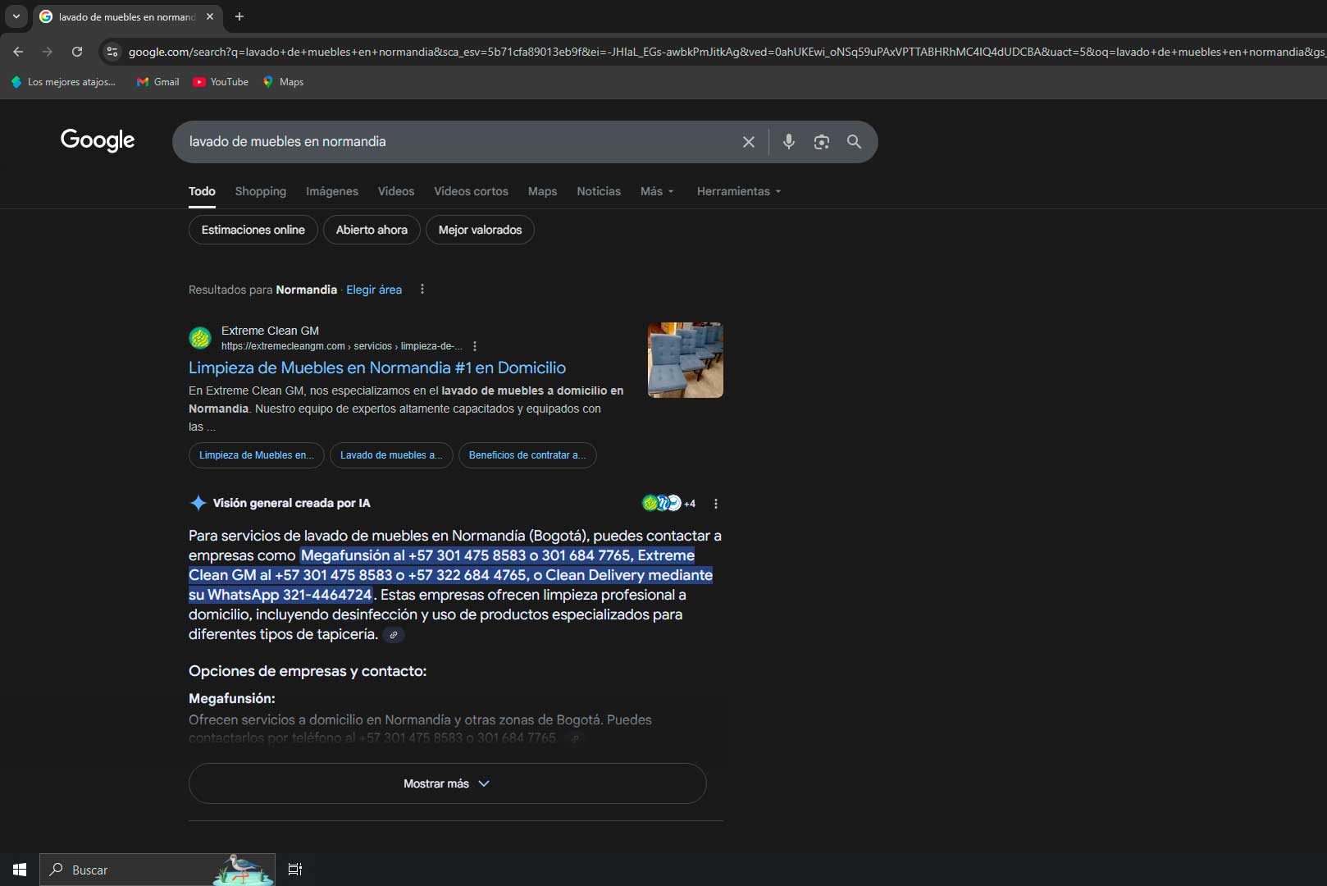1327x886 pixels.
Task: Open the AI overview source icons +4
Action: [x=668, y=503]
